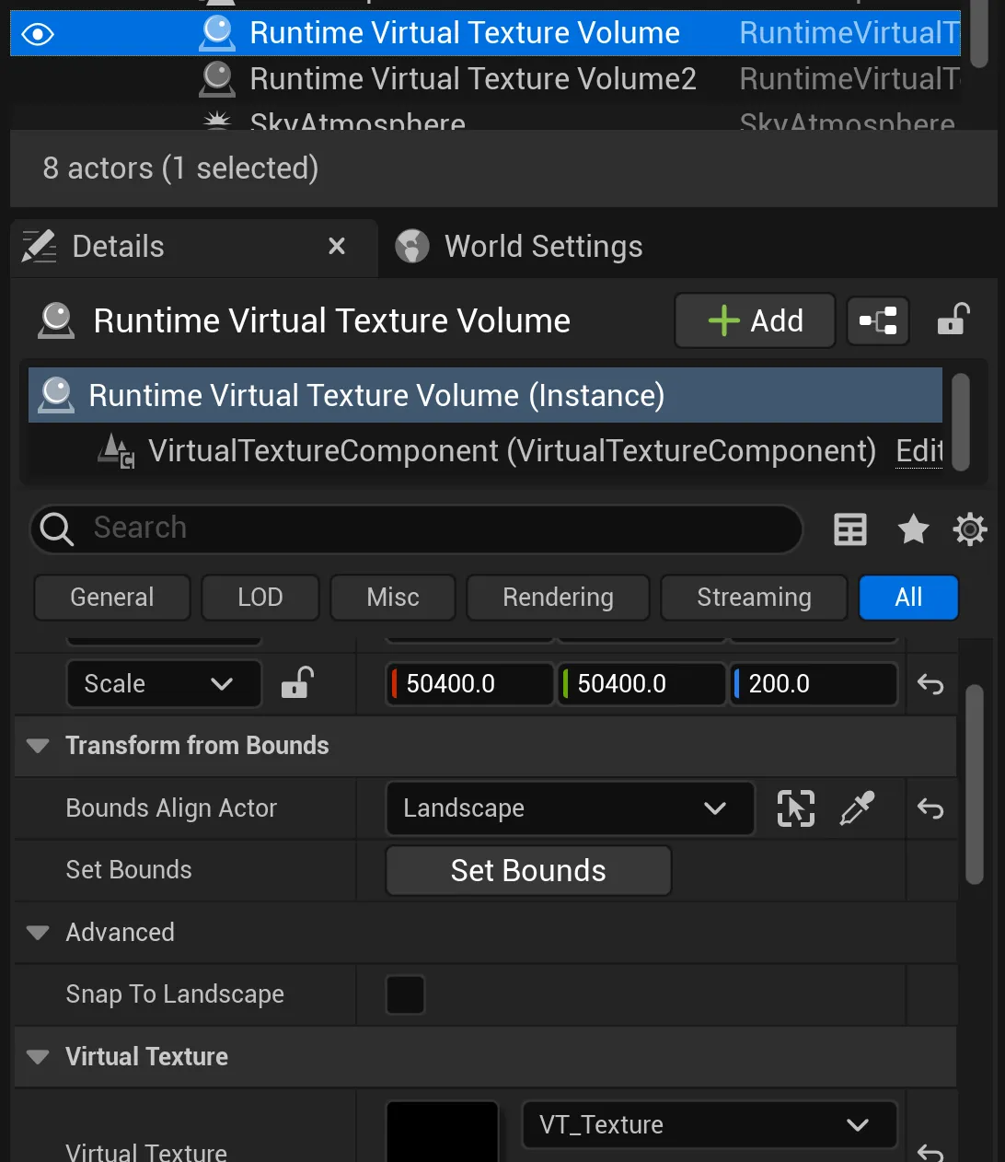Select Runtime Virtual Texture Volume (Instance) row
The height and width of the screenshot is (1162, 1005).
click(x=485, y=396)
